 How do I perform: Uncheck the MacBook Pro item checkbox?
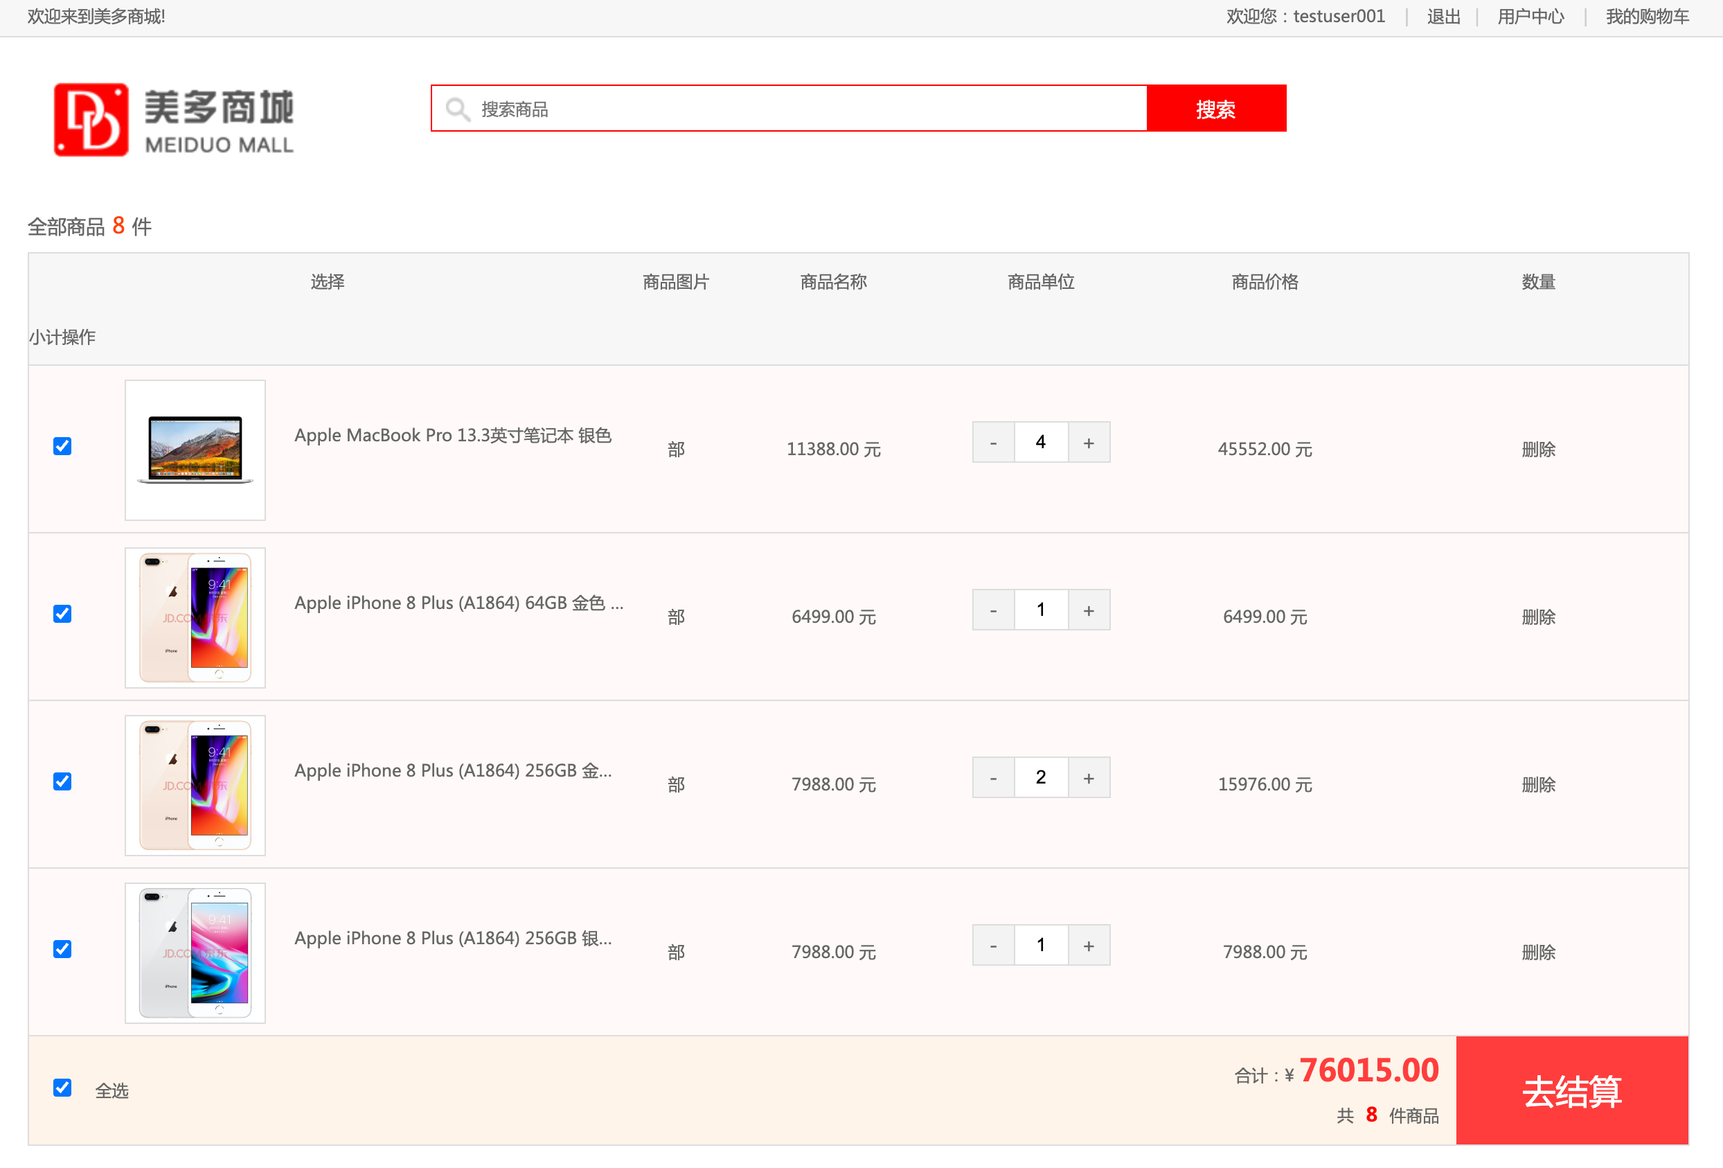[x=62, y=445]
